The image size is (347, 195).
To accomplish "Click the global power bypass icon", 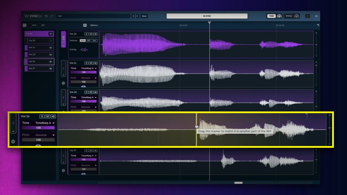I will [x=307, y=16].
